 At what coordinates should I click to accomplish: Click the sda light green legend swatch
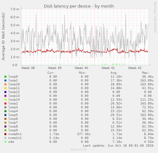(5, 142)
